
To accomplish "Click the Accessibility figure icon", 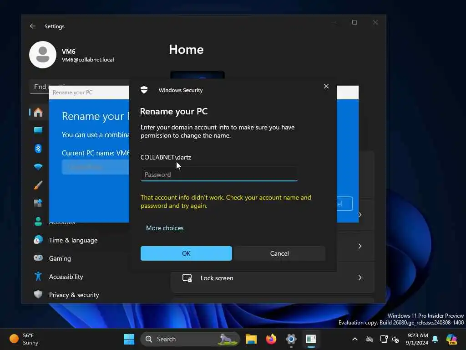I will tap(38, 276).
